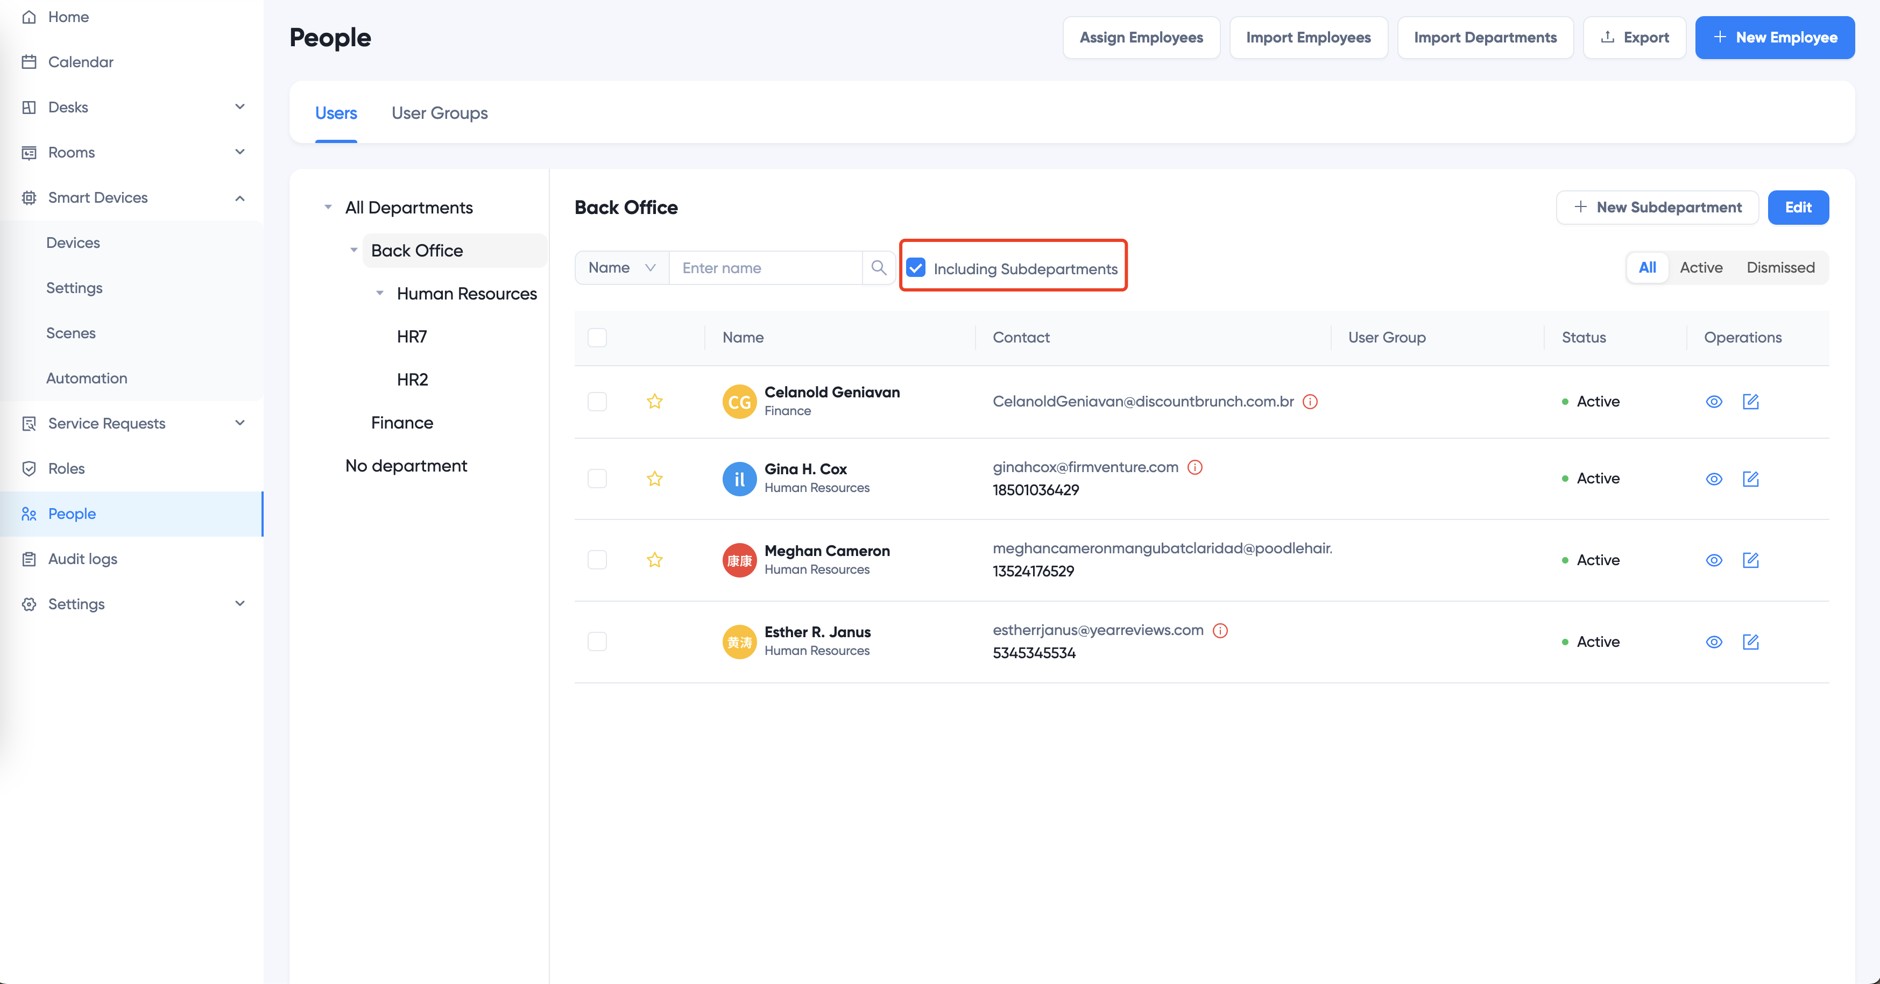Open Automation under Smart Devices
Viewport: 1880px width, 984px height.
point(87,379)
